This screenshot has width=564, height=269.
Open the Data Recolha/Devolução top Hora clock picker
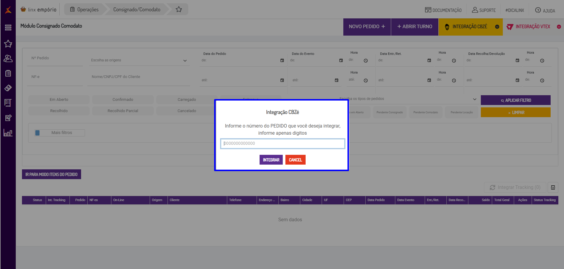(542, 61)
